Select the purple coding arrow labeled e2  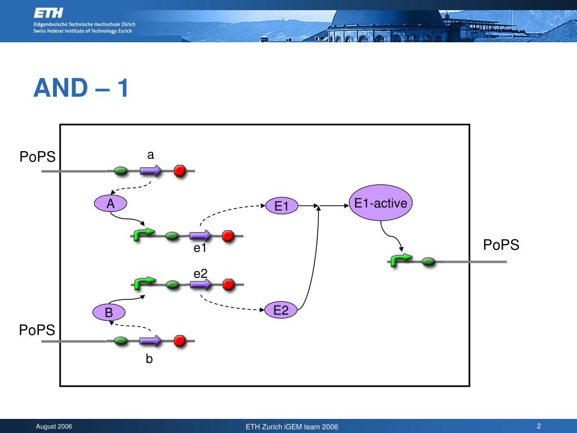click(x=201, y=284)
